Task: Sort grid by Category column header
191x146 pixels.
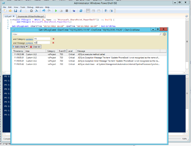Action: click(52, 51)
